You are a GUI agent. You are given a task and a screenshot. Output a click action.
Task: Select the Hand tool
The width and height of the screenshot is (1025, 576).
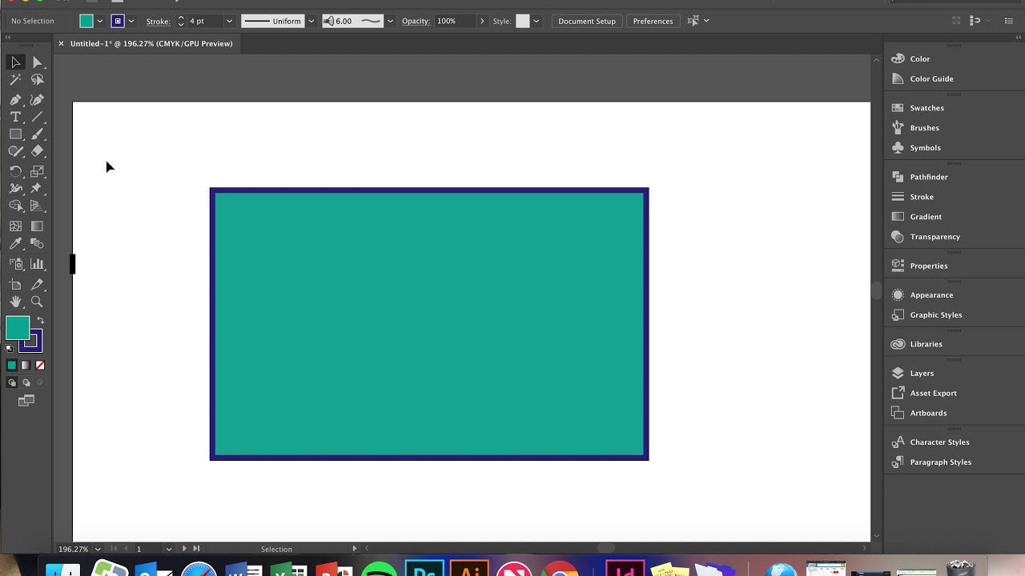[x=15, y=302]
